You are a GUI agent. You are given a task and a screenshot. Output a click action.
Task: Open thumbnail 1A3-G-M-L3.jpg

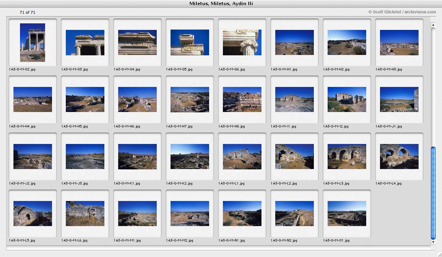click(347, 157)
